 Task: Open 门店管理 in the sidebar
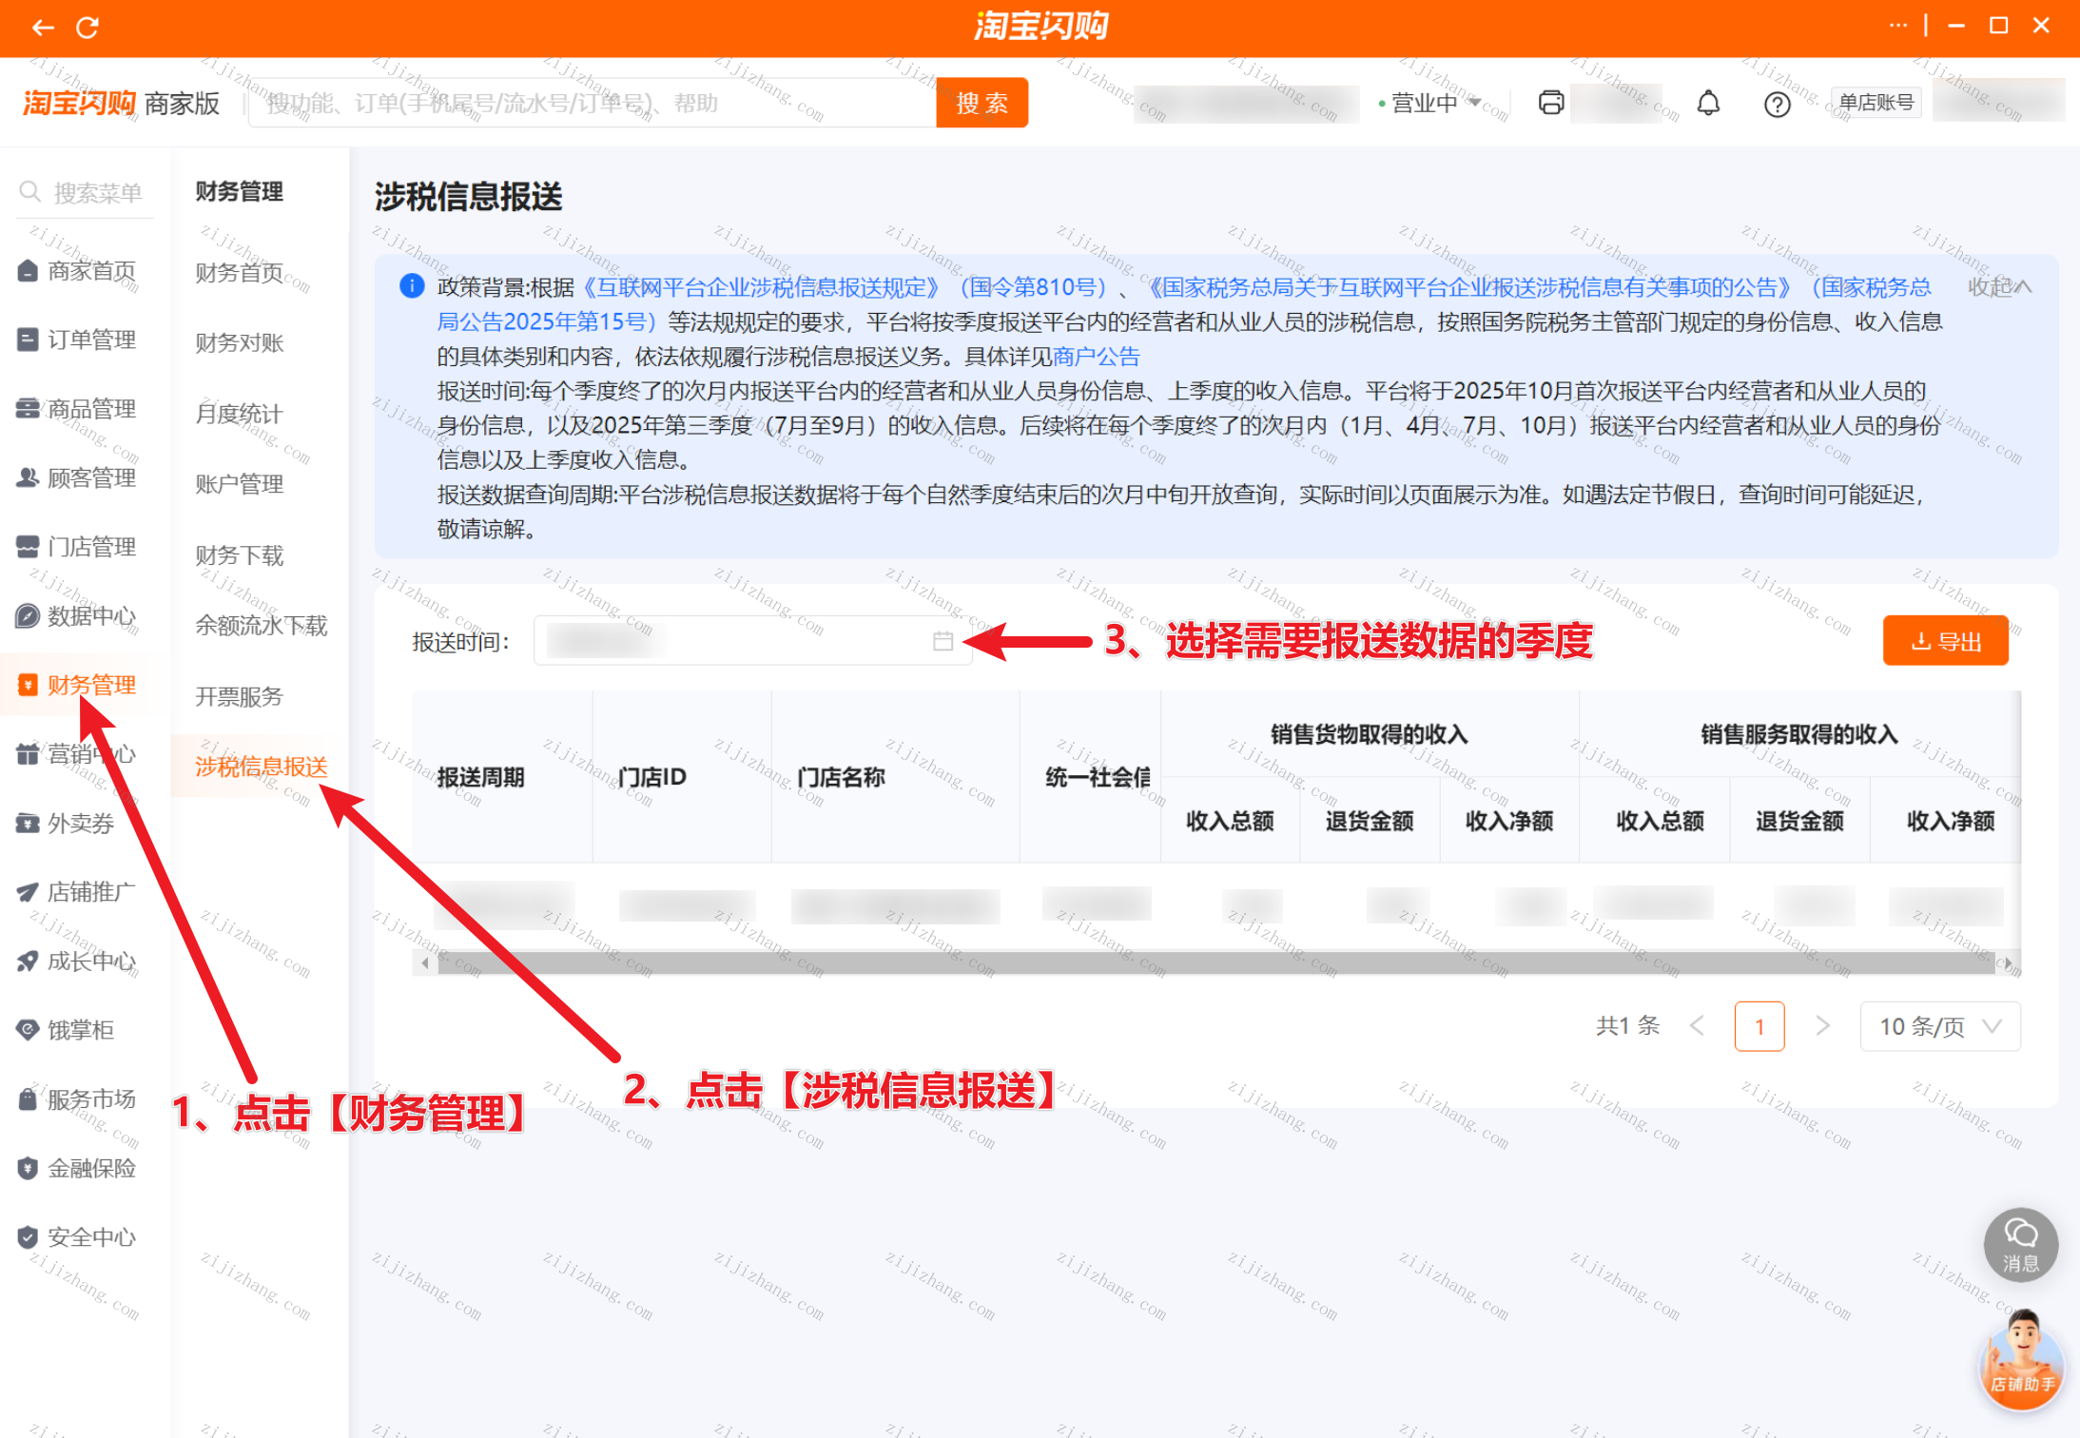[77, 547]
